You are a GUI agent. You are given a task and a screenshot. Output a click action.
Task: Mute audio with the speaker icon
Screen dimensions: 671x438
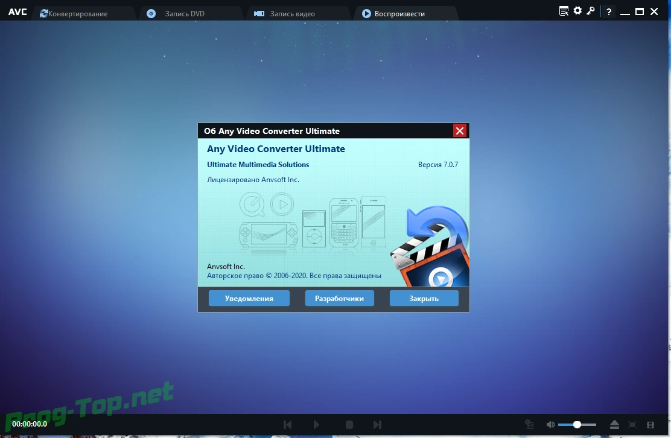[x=550, y=425]
